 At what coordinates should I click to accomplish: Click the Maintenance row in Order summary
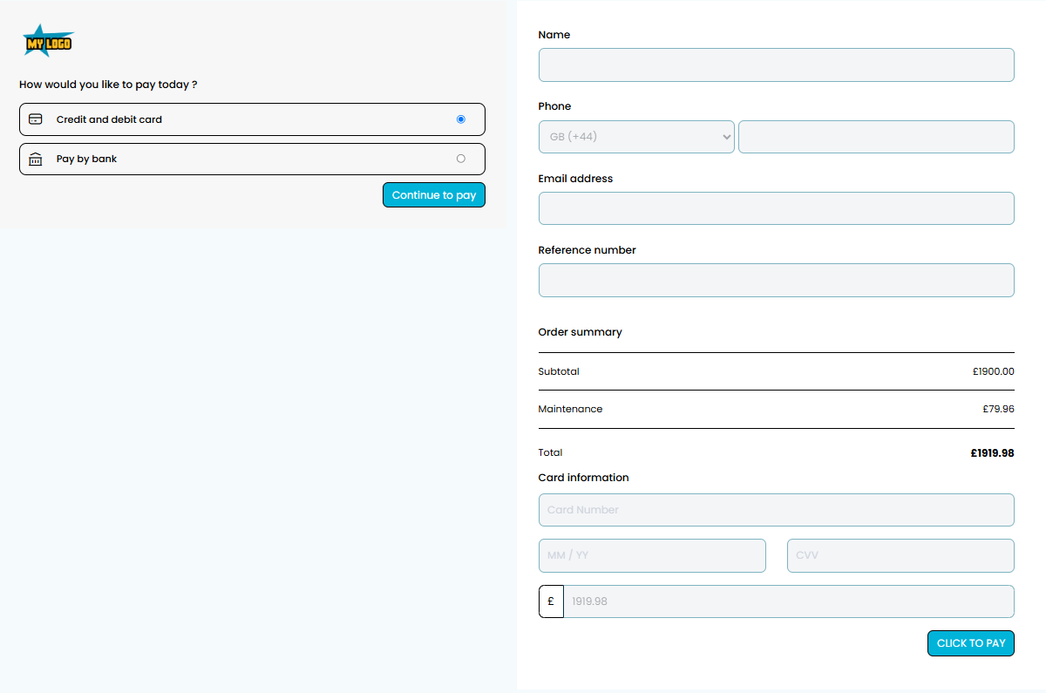click(776, 408)
